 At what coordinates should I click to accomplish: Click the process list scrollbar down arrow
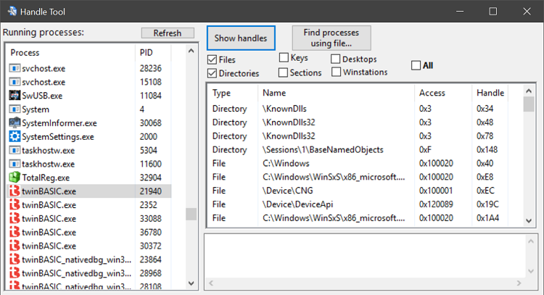191,283
